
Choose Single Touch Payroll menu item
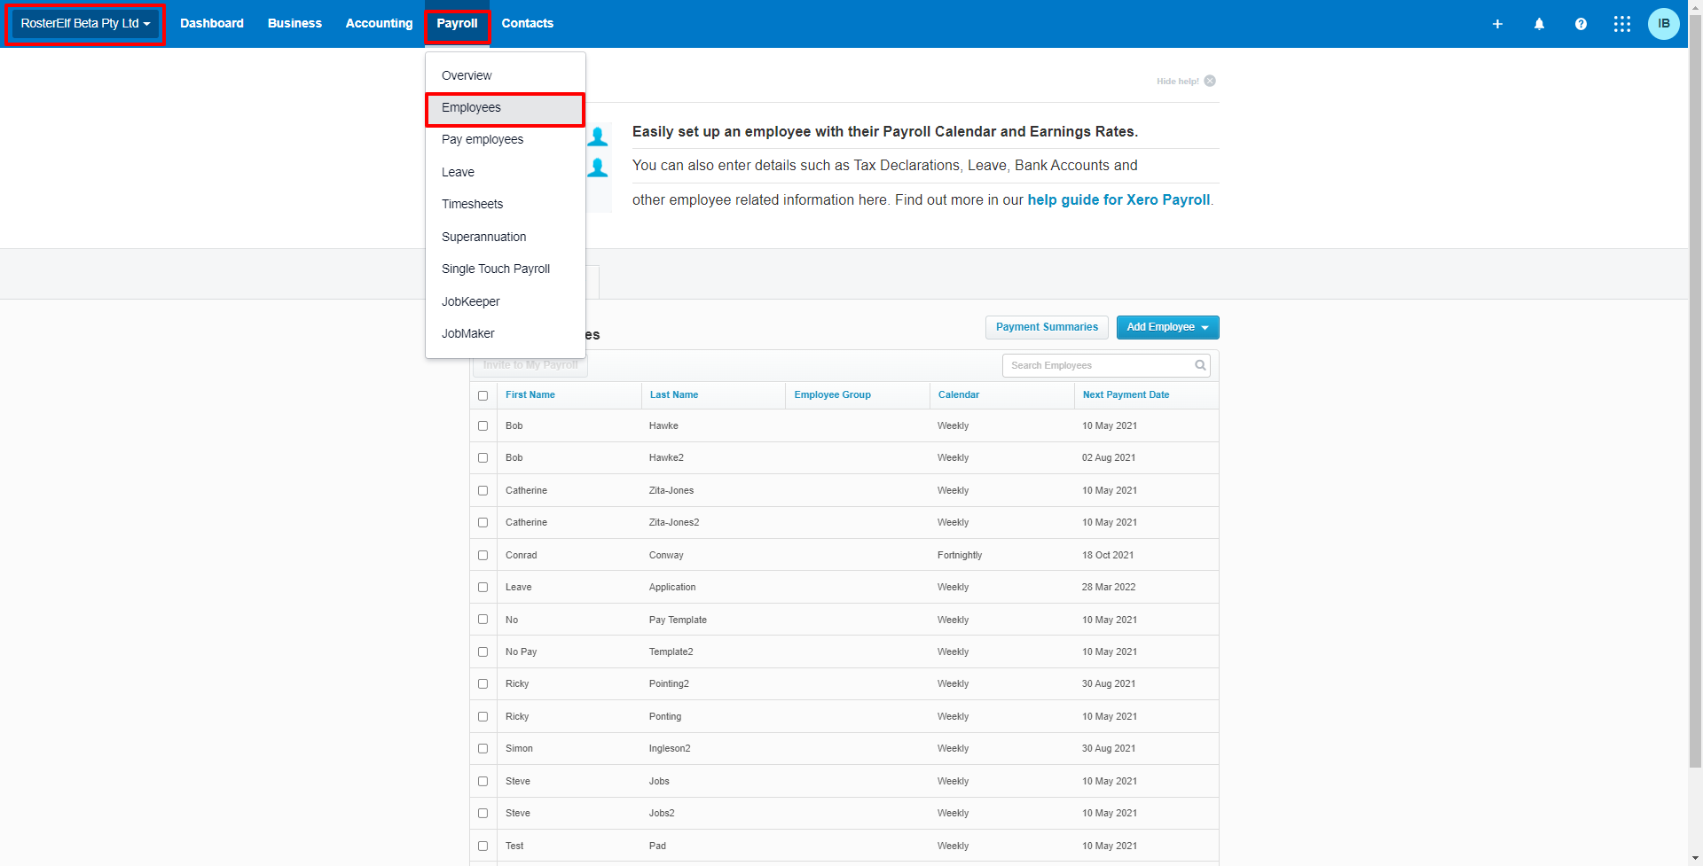click(x=505, y=269)
